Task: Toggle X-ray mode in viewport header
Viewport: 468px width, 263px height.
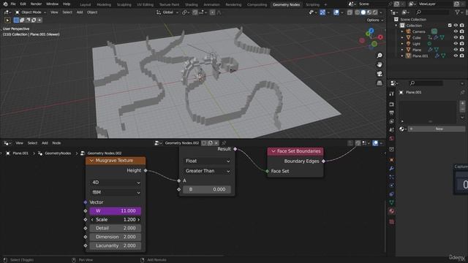Action: [x=350, y=12]
